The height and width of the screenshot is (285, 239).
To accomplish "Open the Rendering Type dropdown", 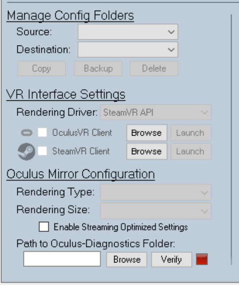I will 156,192.
